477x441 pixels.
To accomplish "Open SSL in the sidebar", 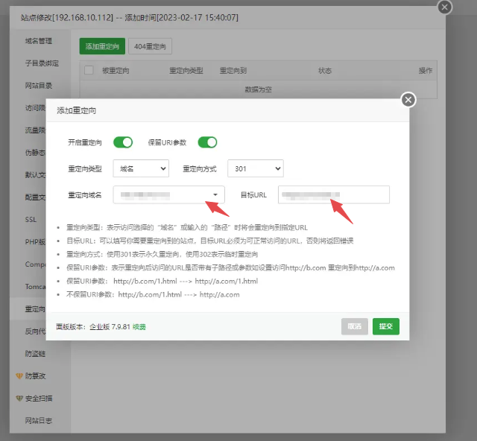I will click(x=31, y=220).
